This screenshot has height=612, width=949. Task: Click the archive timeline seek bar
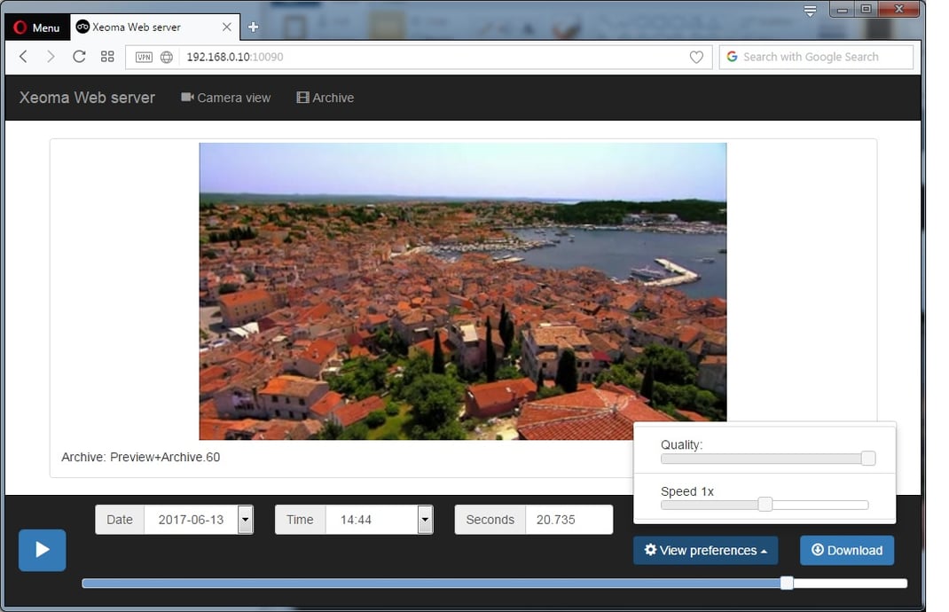coord(495,583)
